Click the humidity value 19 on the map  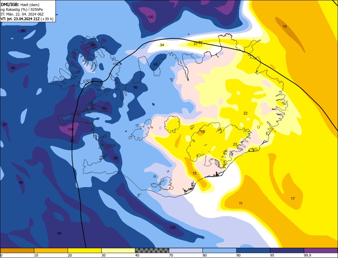pyautogui.click(x=202, y=132)
